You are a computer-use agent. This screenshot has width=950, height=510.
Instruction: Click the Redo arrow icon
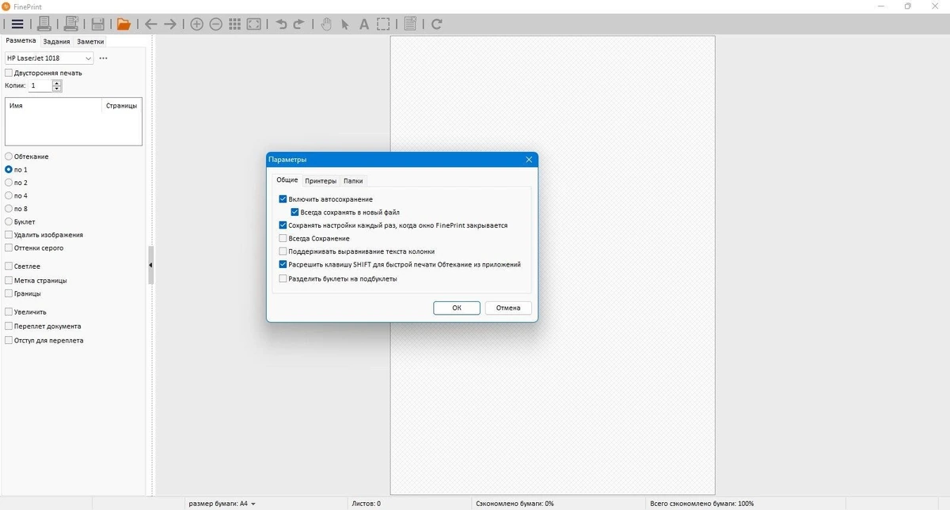coord(299,24)
